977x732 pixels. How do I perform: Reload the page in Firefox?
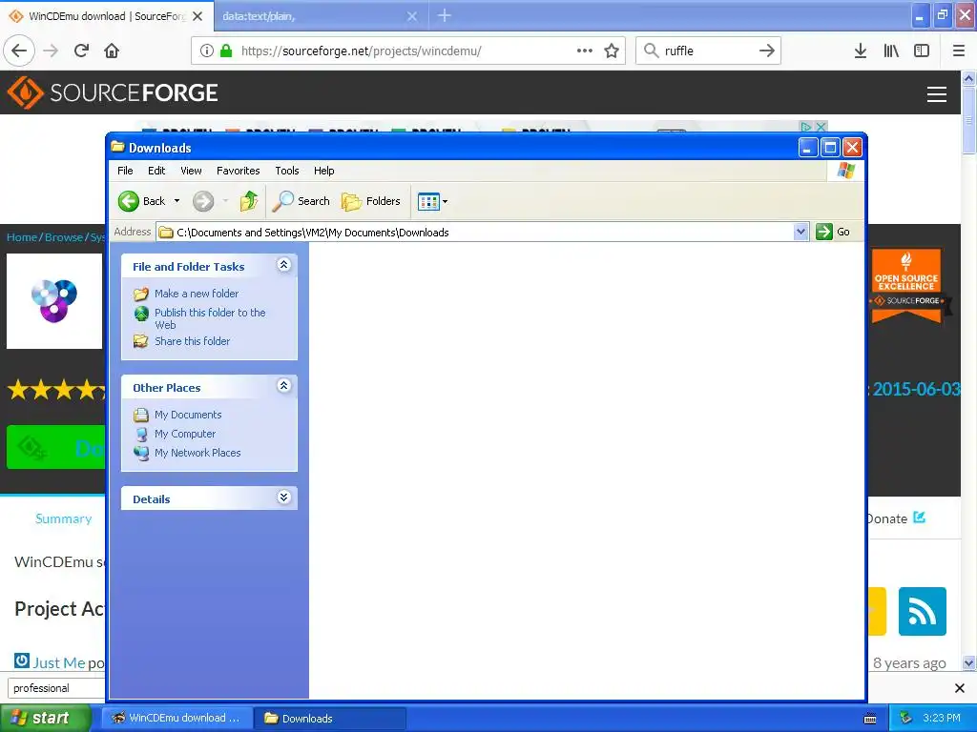[x=81, y=51]
